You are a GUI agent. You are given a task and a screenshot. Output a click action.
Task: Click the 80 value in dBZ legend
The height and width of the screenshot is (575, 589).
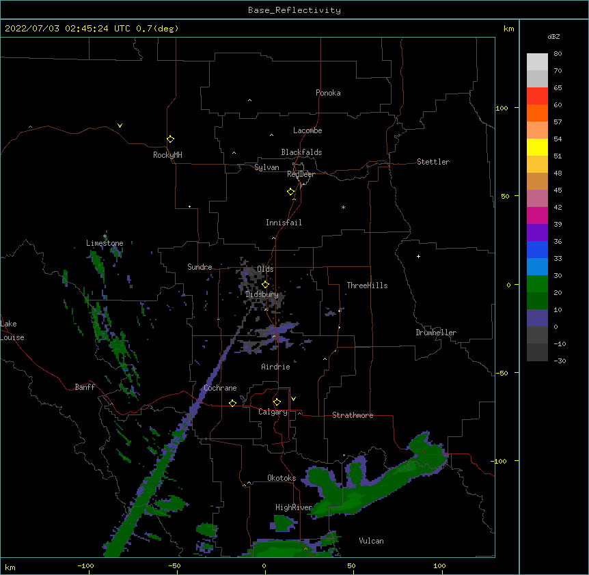tap(558, 54)
